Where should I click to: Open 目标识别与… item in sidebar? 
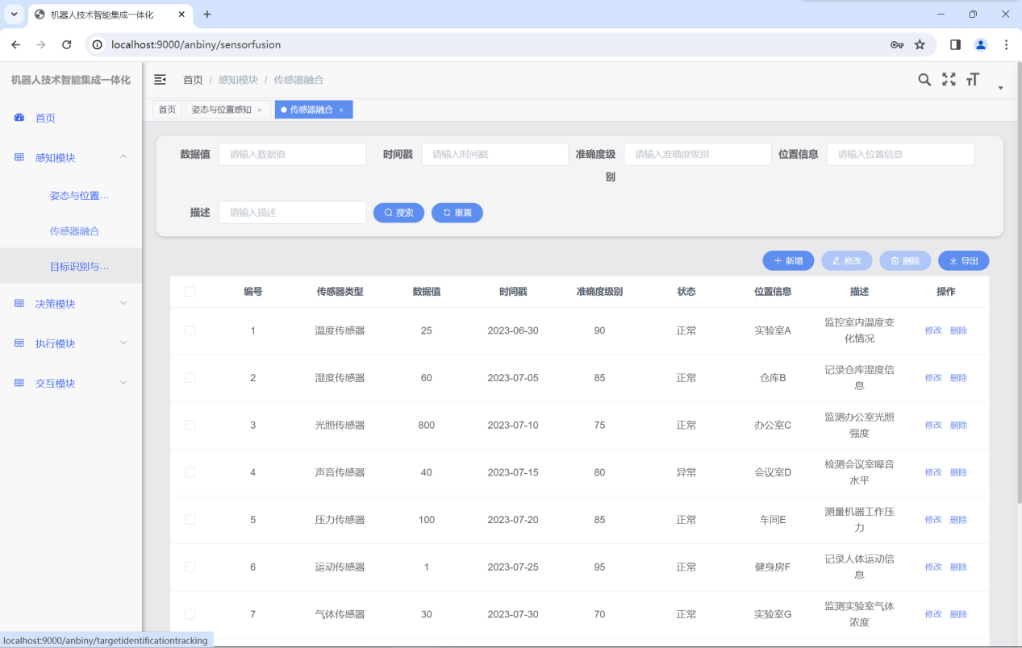pyautogui.click(x=79, y=267)
